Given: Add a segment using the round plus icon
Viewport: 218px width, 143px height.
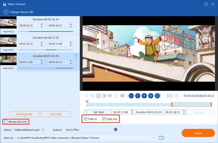Looking at the screenshot, I should pyautogui.click(x=144, y=96).
